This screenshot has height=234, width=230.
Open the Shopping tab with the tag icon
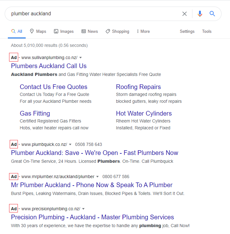(x=117, y=31)
